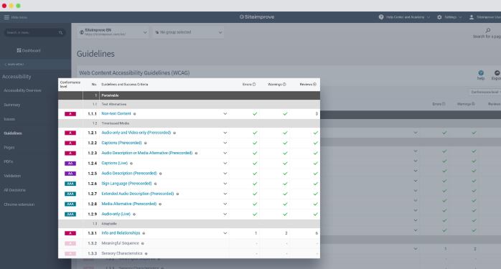Go back via the Main Menu link
501x269 pixels.
click(14, 65)
